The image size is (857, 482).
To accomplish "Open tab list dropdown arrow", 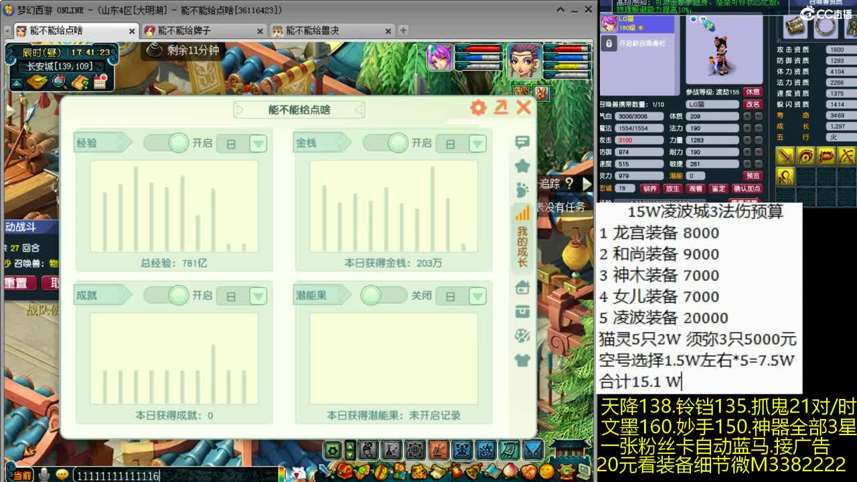I will click(x=9, y=31).
